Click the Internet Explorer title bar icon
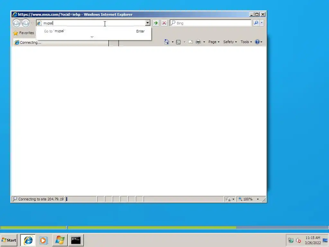329x247 pixels. (14, 14)
